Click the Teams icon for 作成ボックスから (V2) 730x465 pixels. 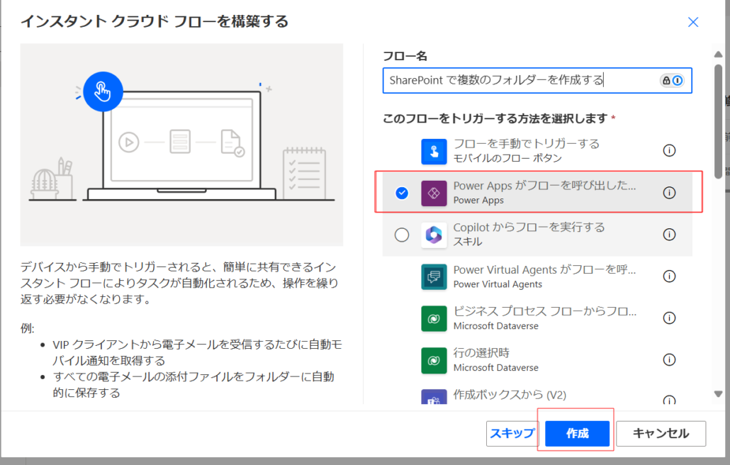pyautogui.click(x=434, y=398)
